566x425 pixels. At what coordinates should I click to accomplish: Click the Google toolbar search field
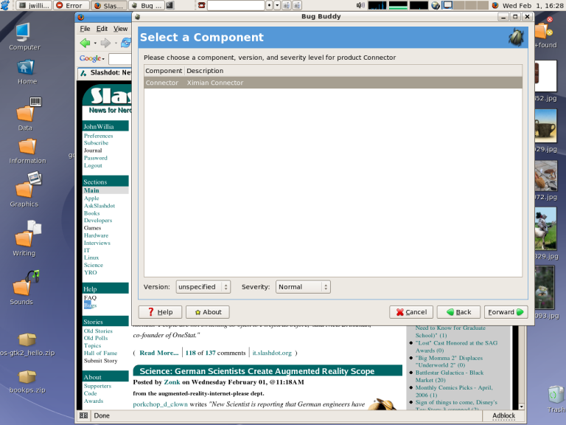pyautogui.click(x=120, y=59)
